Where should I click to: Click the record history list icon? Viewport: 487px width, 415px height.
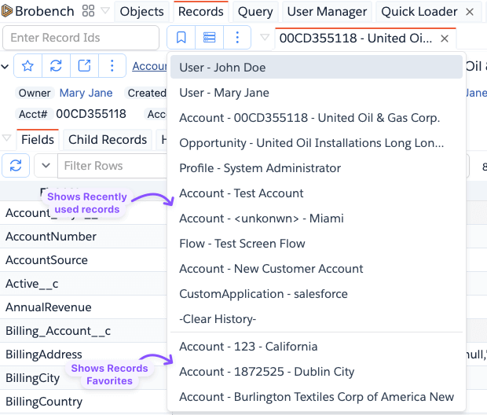coord(210,38)
